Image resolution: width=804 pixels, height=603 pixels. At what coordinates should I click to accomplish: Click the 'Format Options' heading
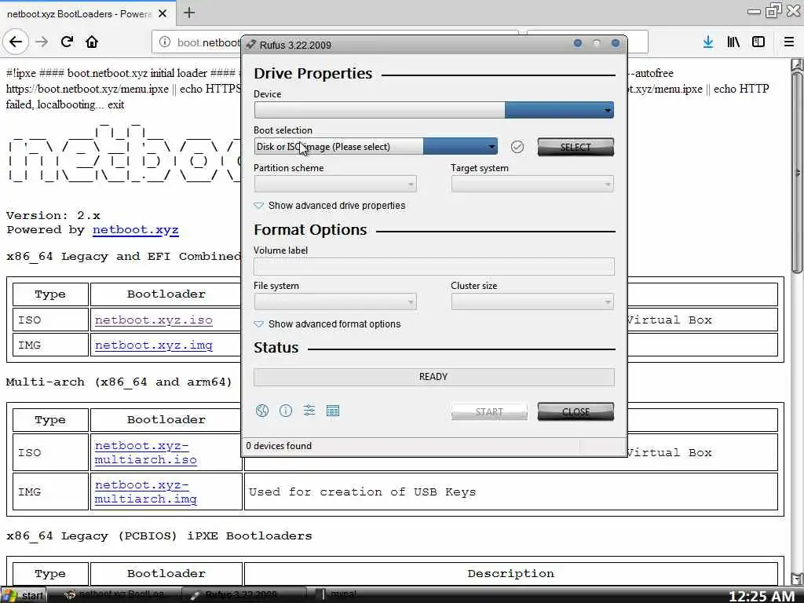[x=310, y=230]
